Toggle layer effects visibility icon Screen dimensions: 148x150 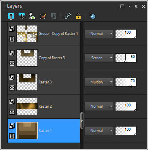pos(32,16)
